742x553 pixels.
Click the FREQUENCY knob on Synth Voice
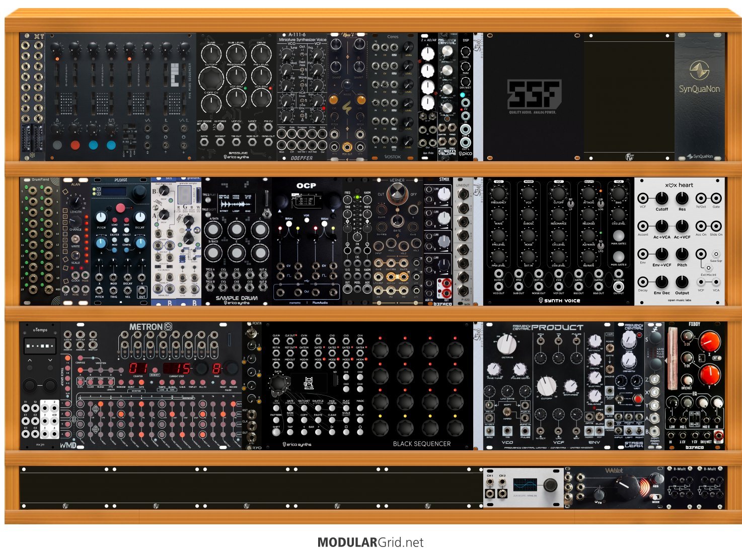(498, 194)
